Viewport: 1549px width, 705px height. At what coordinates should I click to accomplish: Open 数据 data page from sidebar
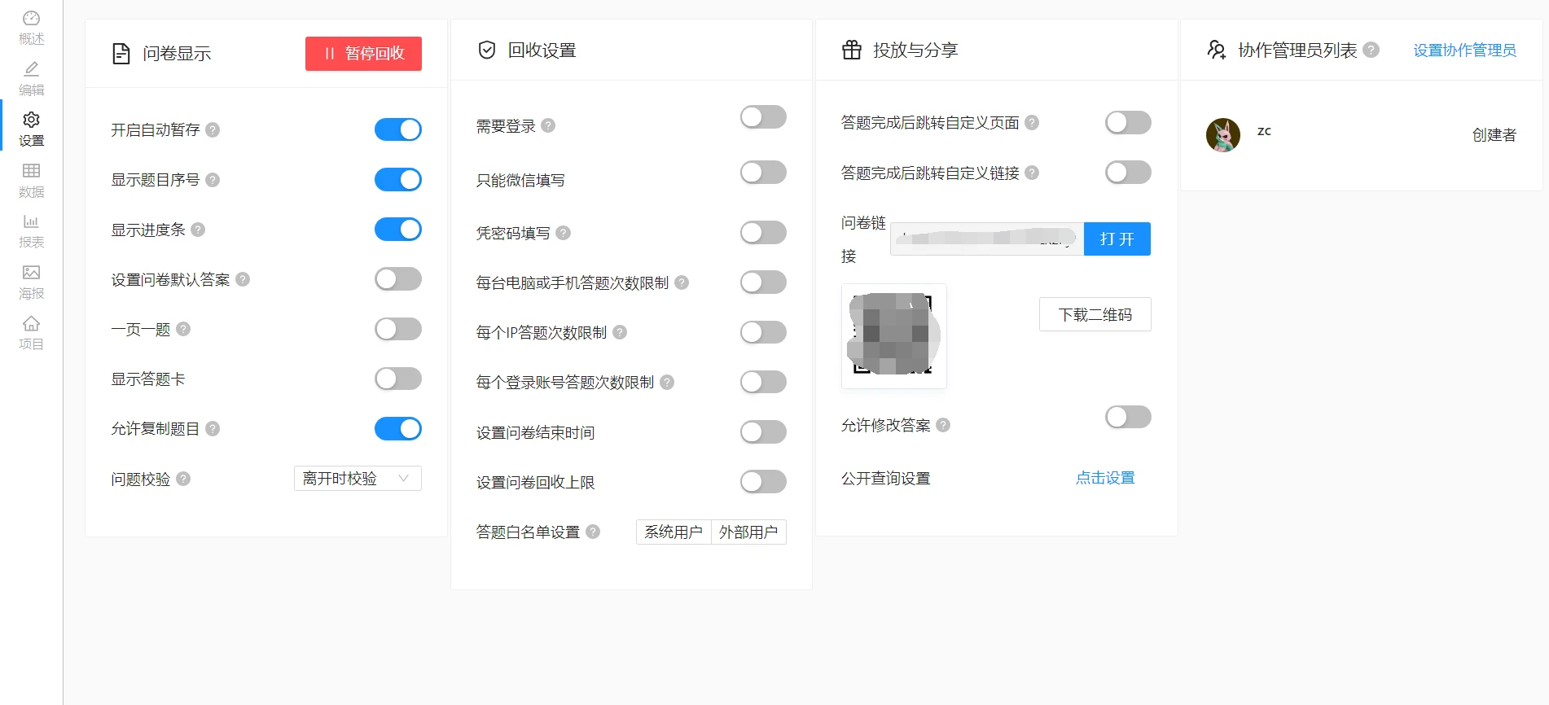coord(31,180)
